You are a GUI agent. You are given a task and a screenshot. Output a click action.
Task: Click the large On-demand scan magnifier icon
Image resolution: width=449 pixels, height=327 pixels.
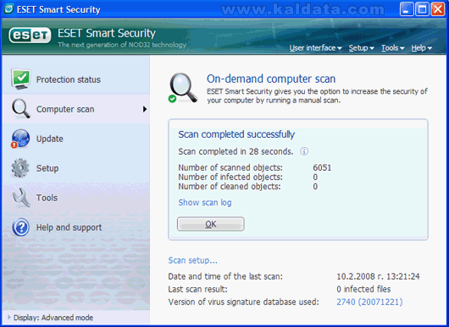pyautogui.click(x=183, y=88)
